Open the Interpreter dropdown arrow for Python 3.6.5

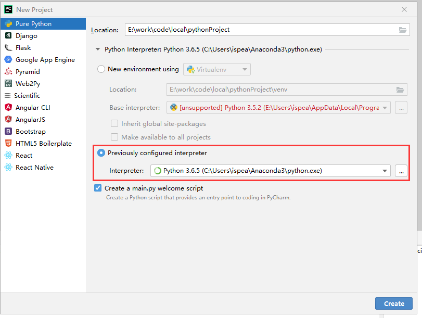(385, 171)
